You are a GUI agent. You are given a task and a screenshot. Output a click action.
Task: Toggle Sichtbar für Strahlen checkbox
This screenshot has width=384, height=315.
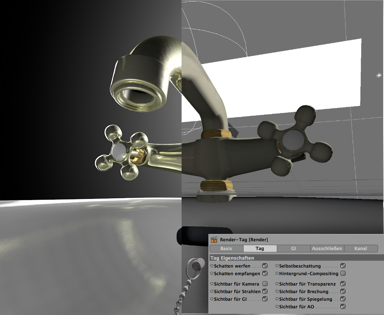(x=265, y=291)
